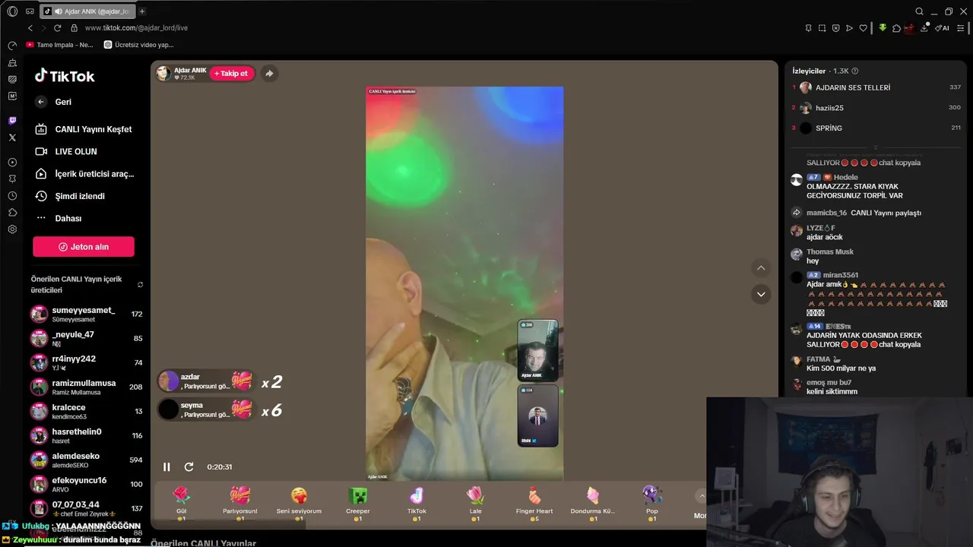The image size is (973, 547).
Task: Open a new browser tab
Action: [142, 11]
